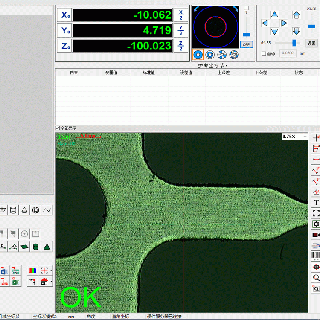Tick the checkbox above light value 7
This screenshot has height=320, width=320.
(246, 8)
